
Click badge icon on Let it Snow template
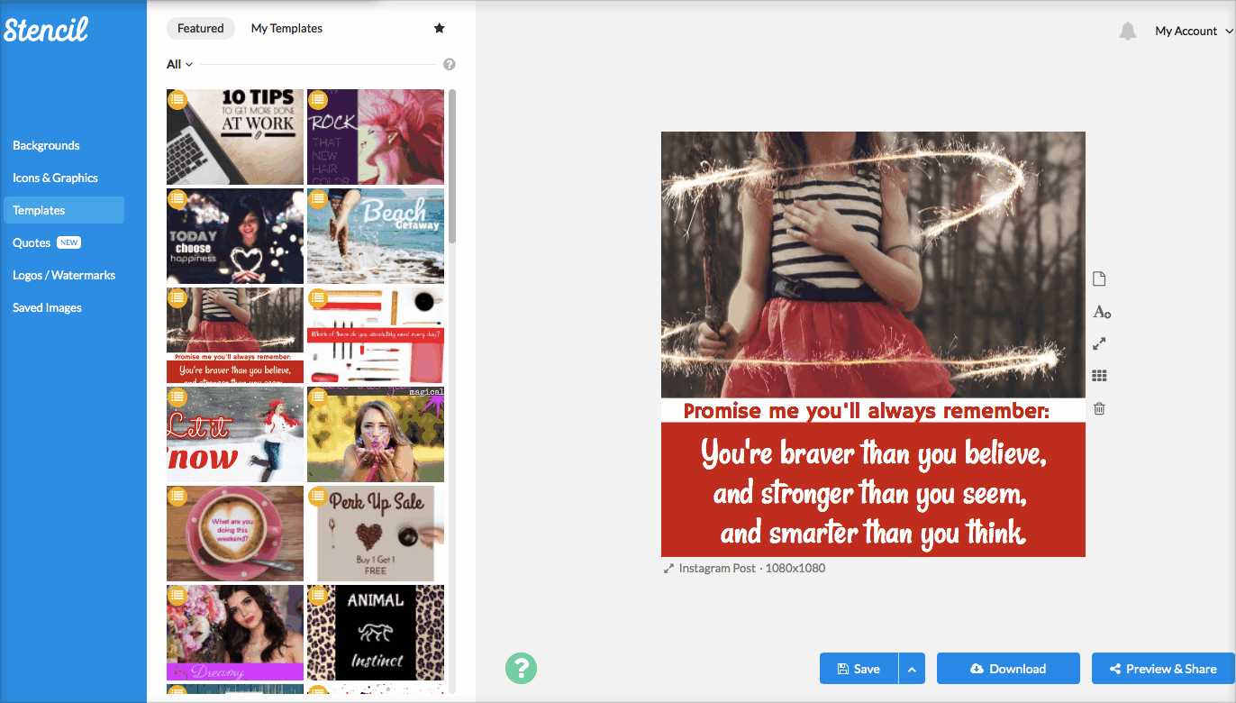tap(177, 396)
